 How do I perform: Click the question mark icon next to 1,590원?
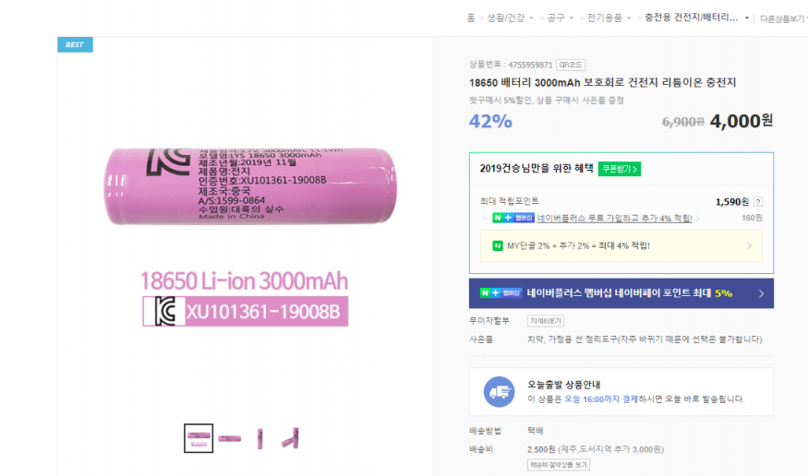tap(757, 202)
